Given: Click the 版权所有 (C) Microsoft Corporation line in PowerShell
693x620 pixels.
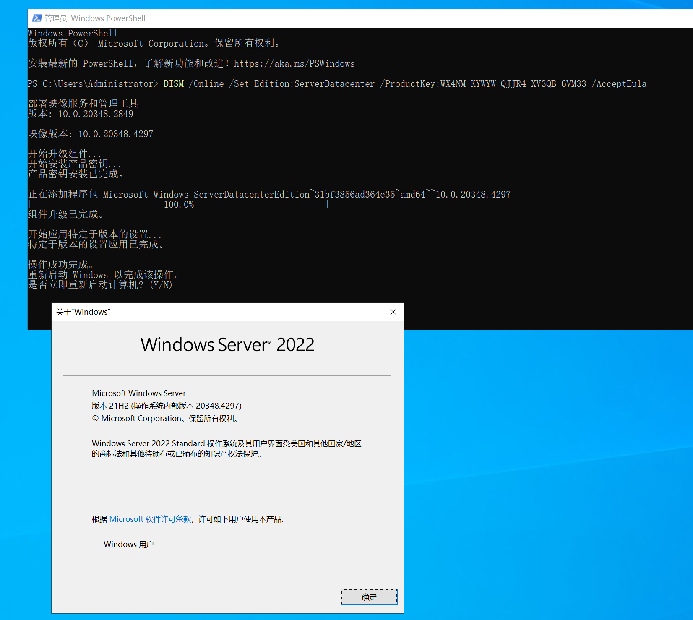Looking at the screenshot, I should [x=154, y=43].
